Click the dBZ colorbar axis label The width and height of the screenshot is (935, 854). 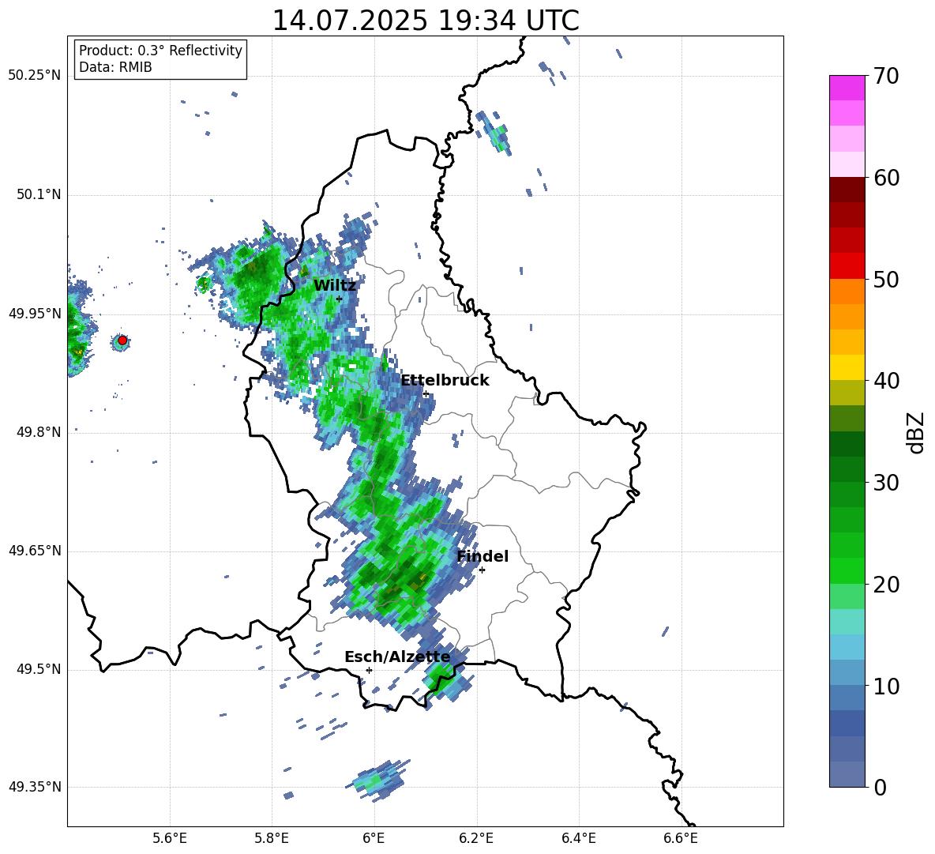pyautogui.click(x=915, y=432)
